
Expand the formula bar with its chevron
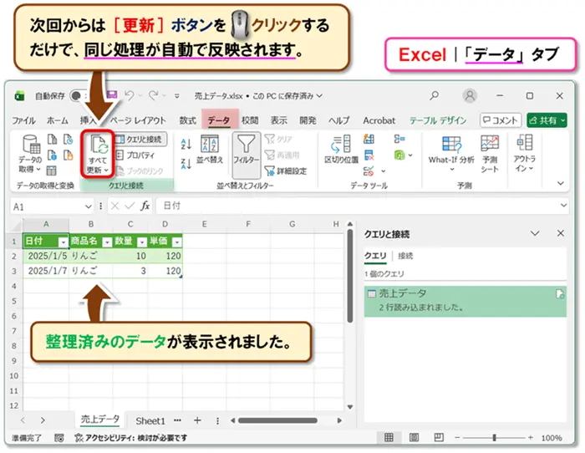(x=563, y=206)
